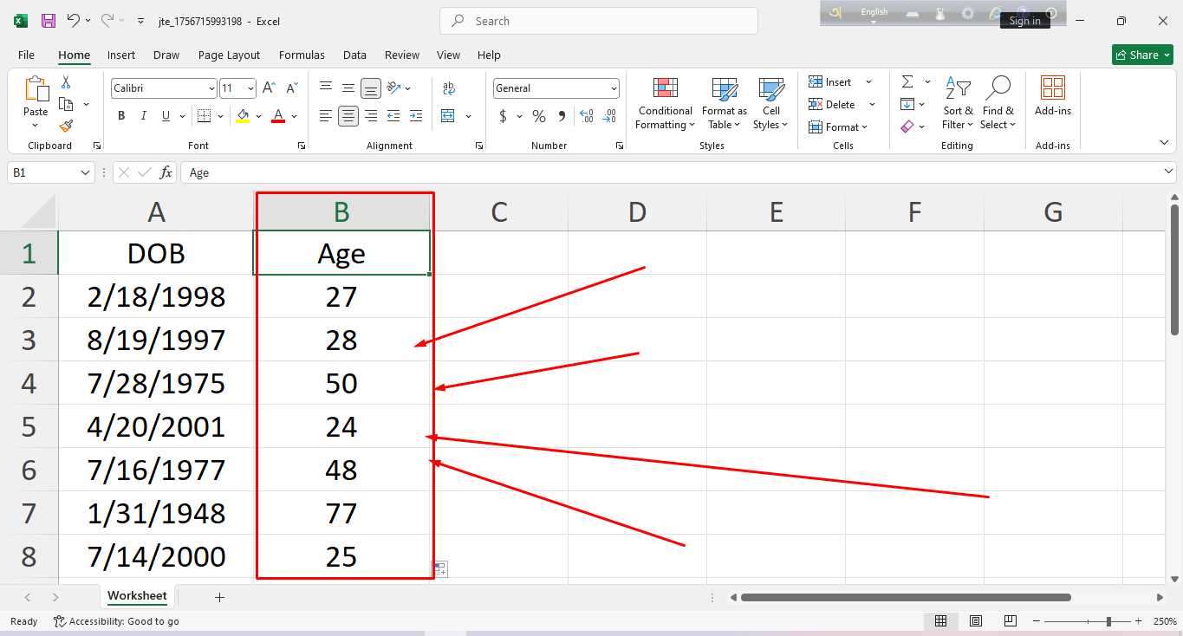1183x636 pixels.
Task: Open the Add-ins gallery
Action: 1052,97
